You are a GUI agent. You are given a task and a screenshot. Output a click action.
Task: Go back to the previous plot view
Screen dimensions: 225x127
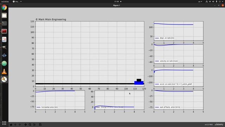tap(15, 125)
